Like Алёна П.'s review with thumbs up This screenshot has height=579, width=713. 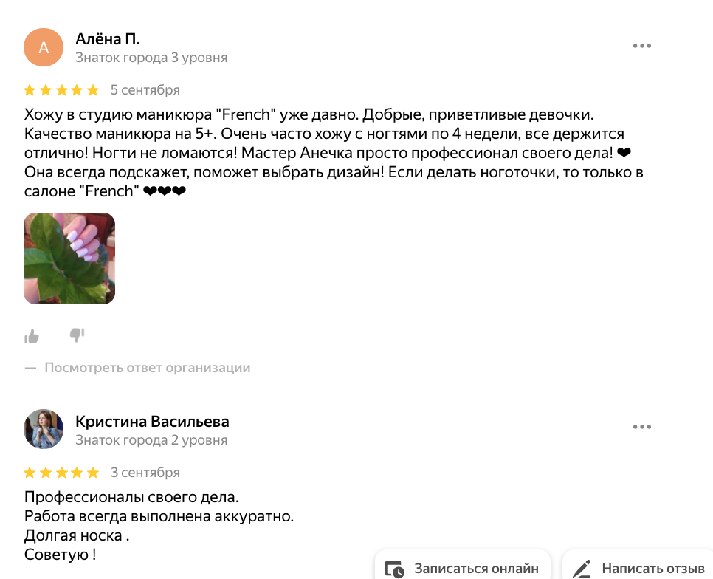[x=32, y=336]
